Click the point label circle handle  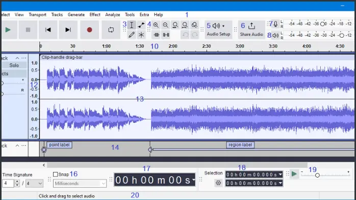click(44, 149)
